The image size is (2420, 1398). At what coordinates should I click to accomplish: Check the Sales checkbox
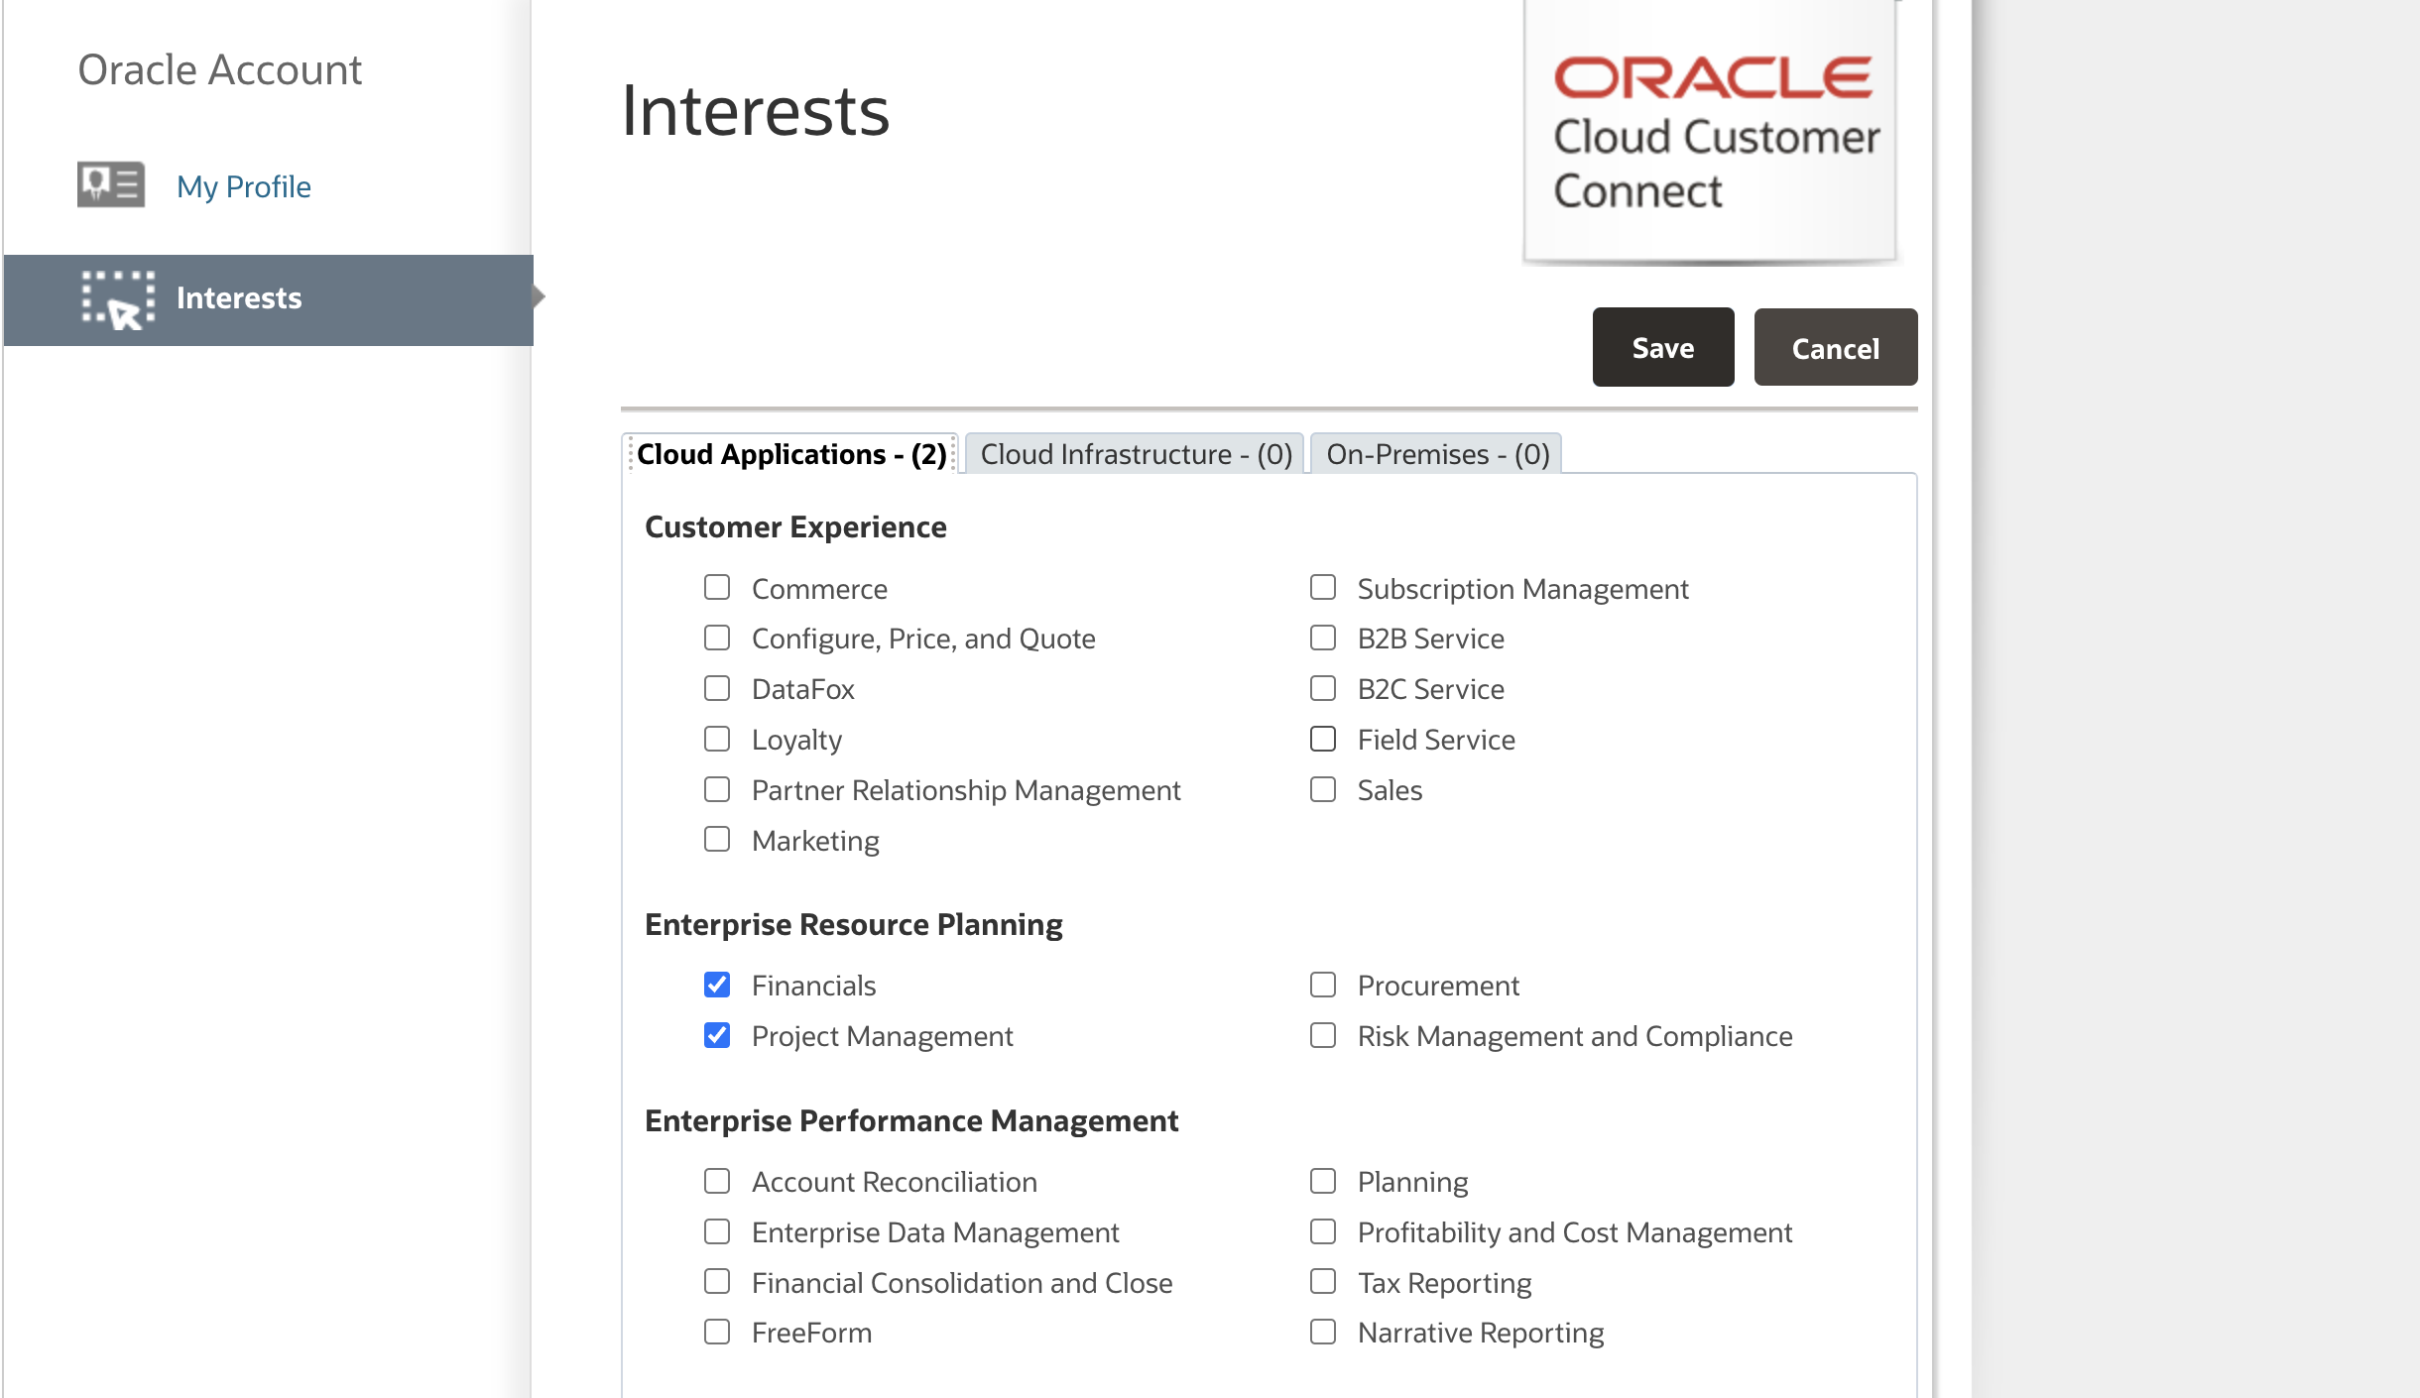[1323, 789]
